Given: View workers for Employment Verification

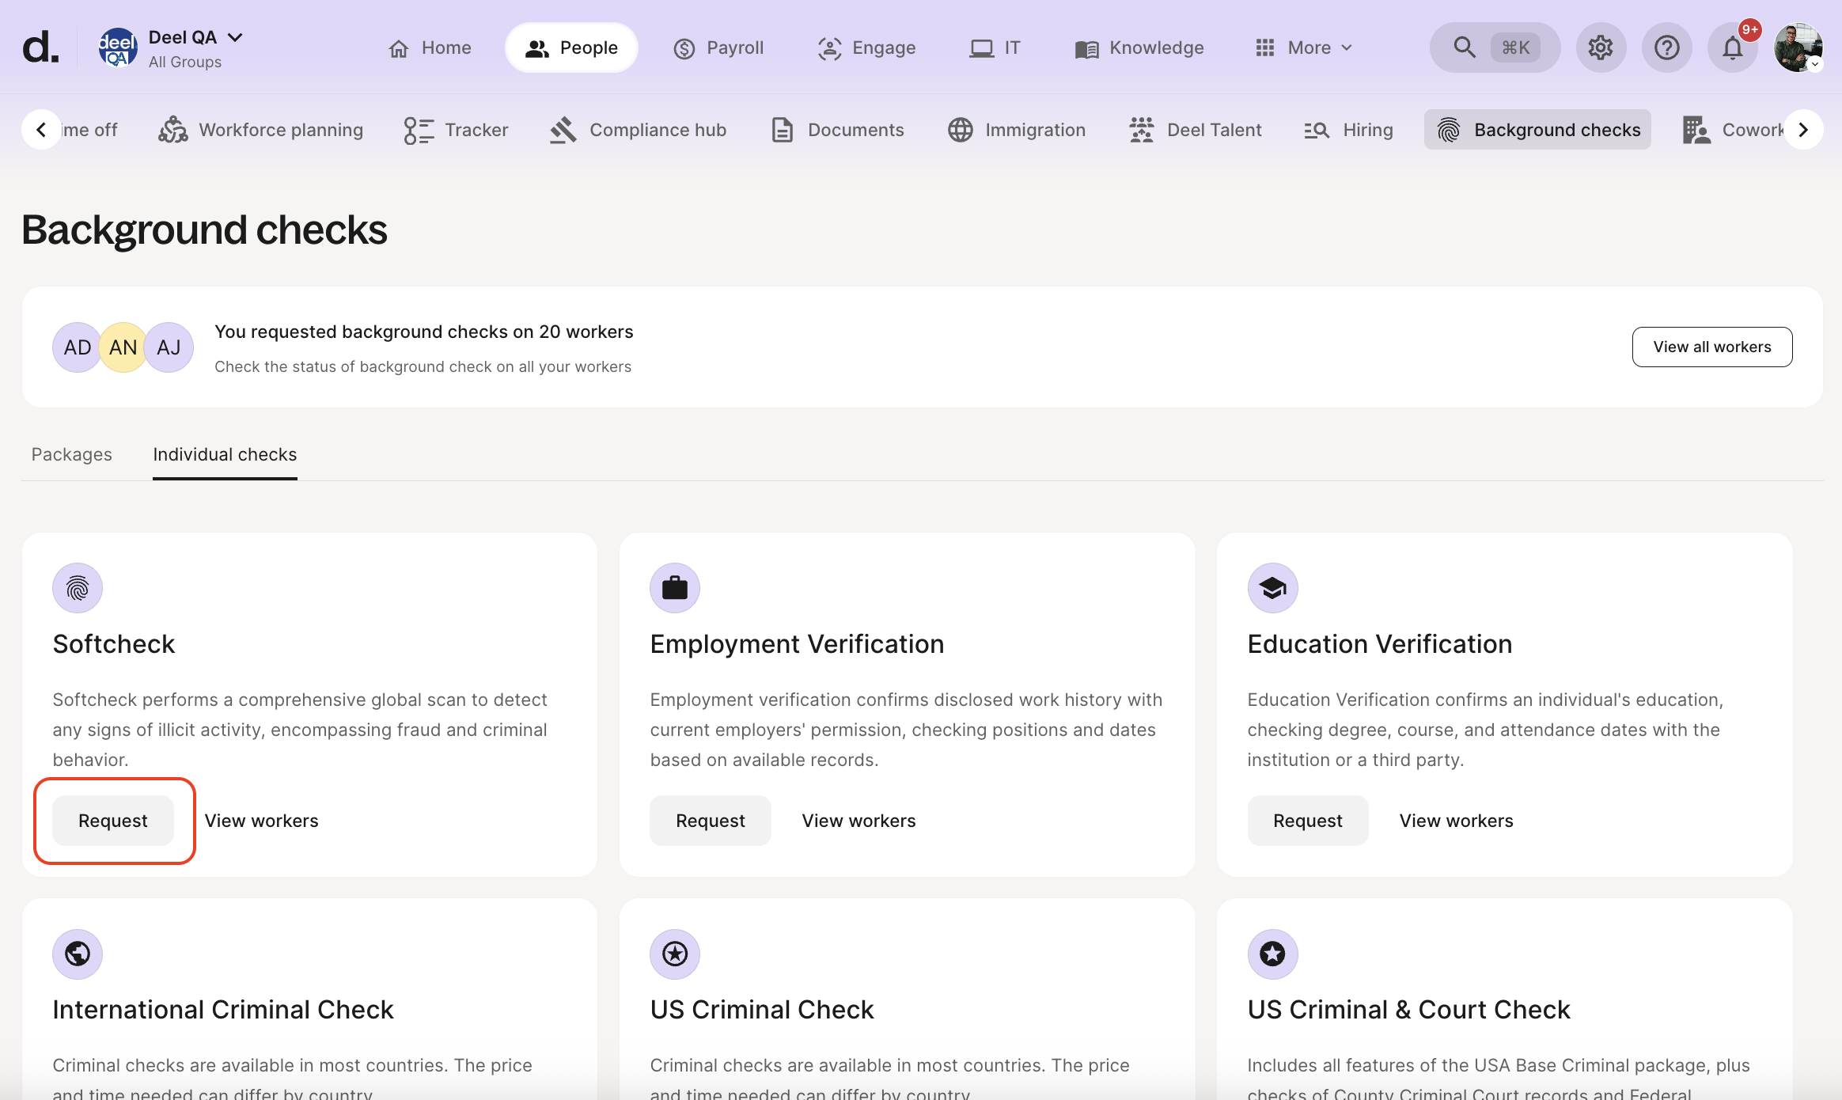Looking at the screenshot, I should click(858, 821).
